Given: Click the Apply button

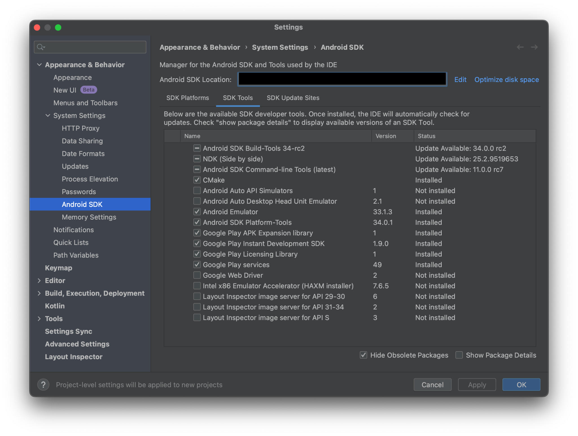Looking at the screenshot, I should pos(477,385).
